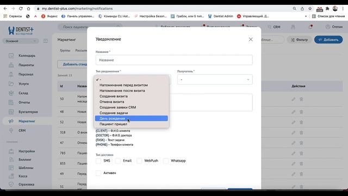The image size is (348, 196).
Task: Enable the WebPush delivery checkbox
Action: click(139, 161)
